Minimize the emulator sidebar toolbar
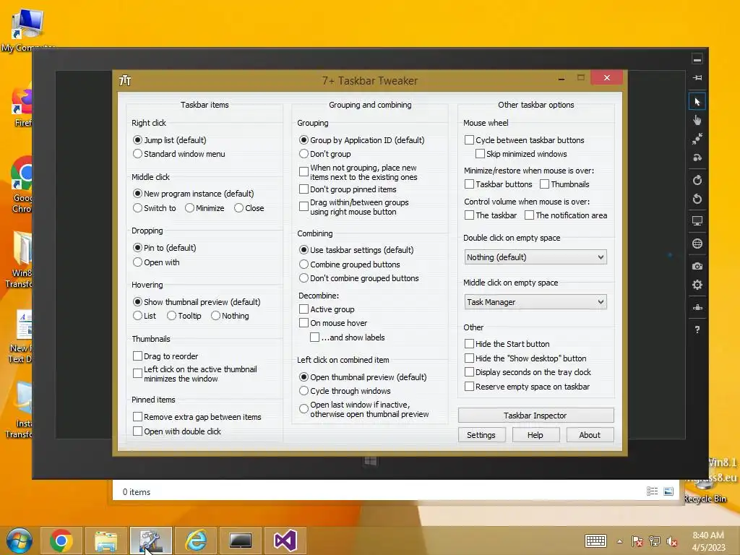The height and width of the screenshot is (555, 740). pyautogui.click(x=697, y=59)
